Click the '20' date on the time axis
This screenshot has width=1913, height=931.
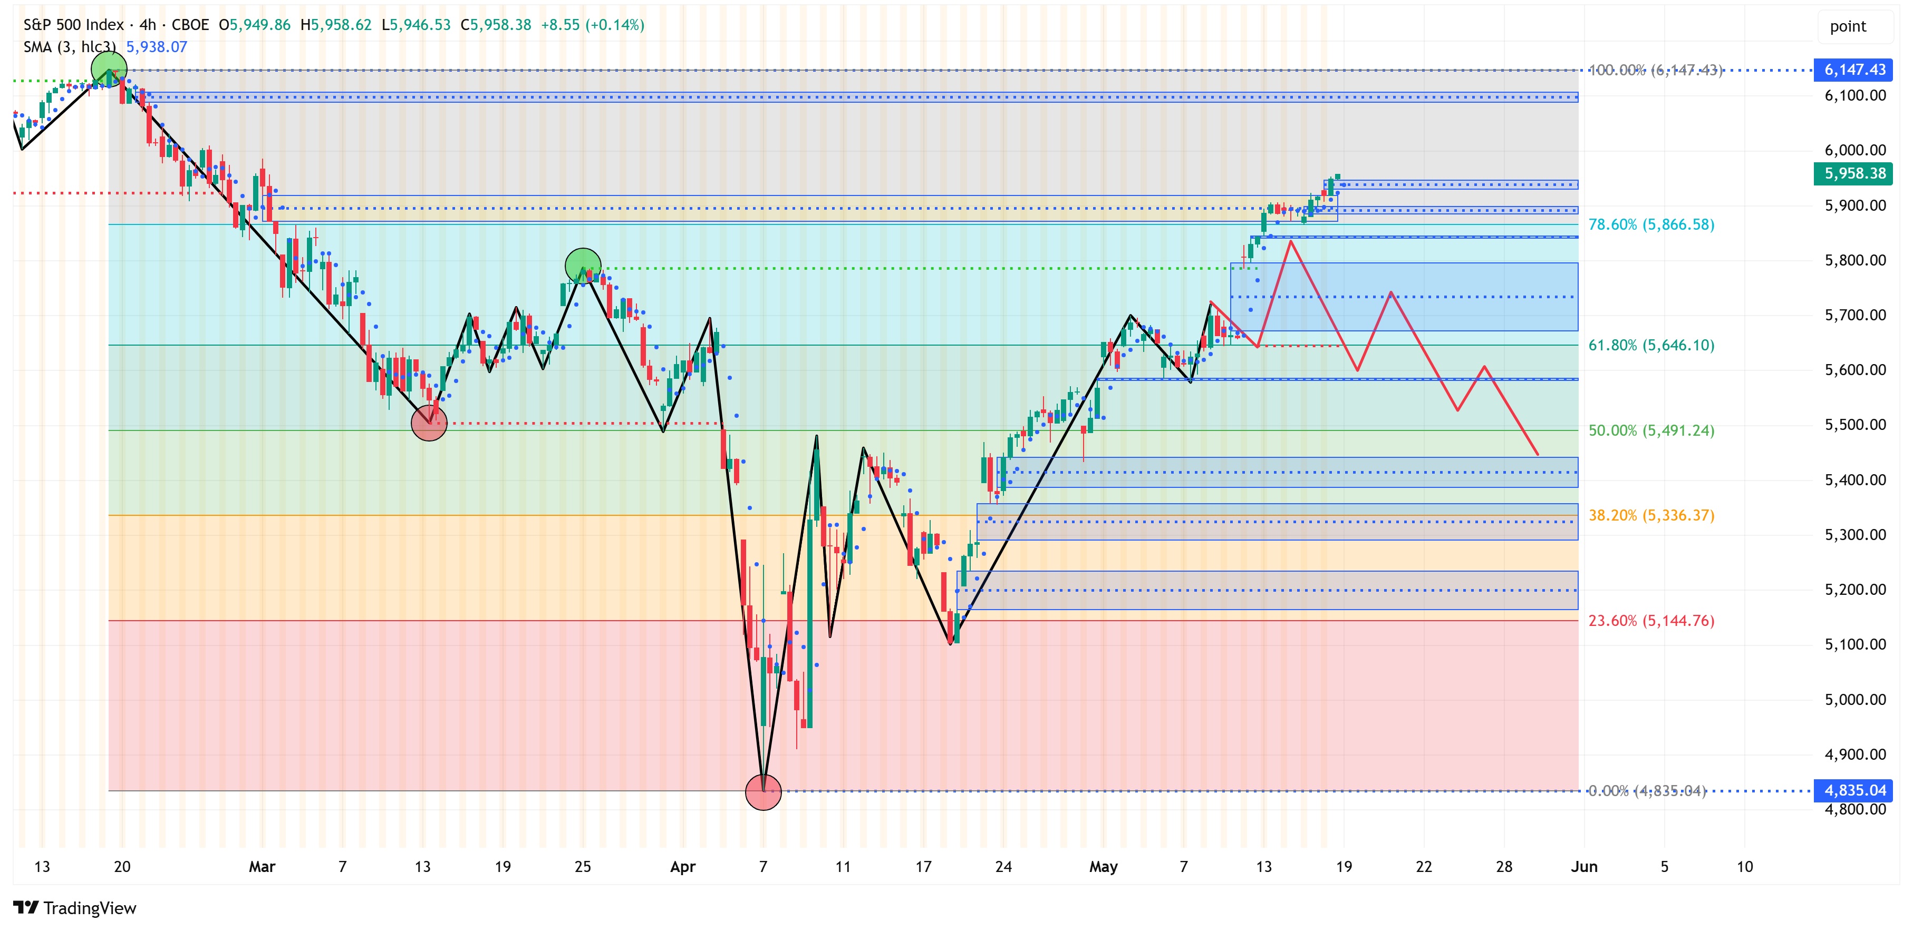click(122, 867)
